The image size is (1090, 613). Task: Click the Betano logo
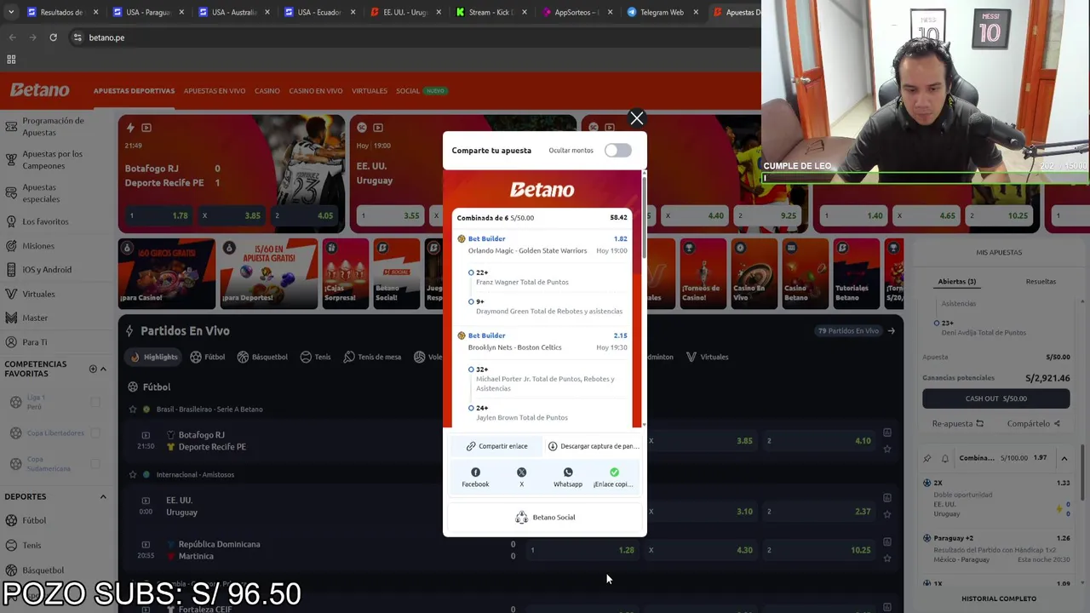pyautogui.click(x=39, y=90)
